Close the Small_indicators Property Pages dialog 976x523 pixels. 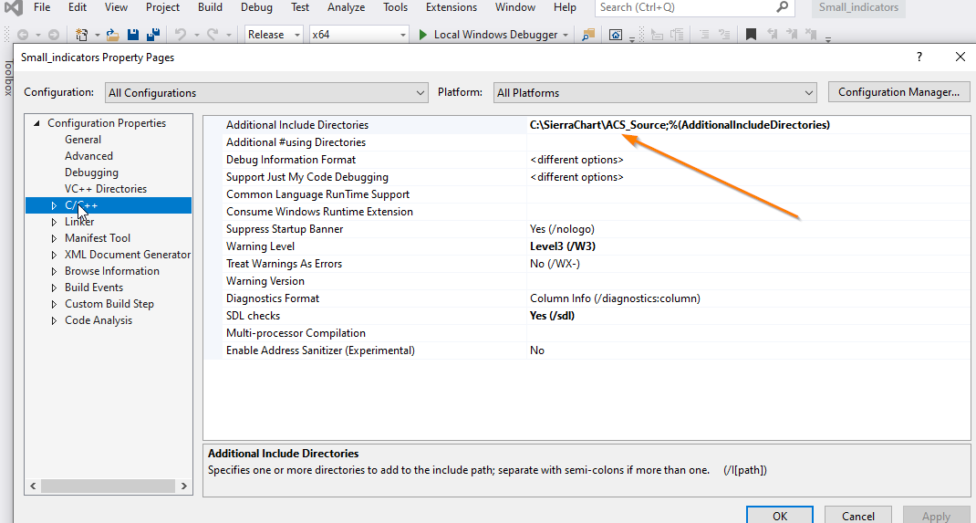click(x=960, y=58)
